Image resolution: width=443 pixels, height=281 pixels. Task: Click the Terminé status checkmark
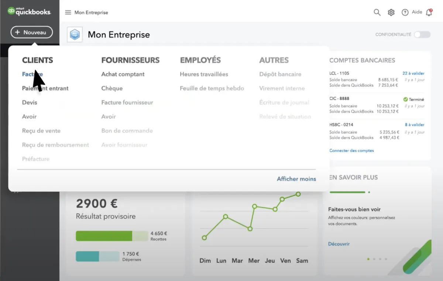click(x=405, y=99)
